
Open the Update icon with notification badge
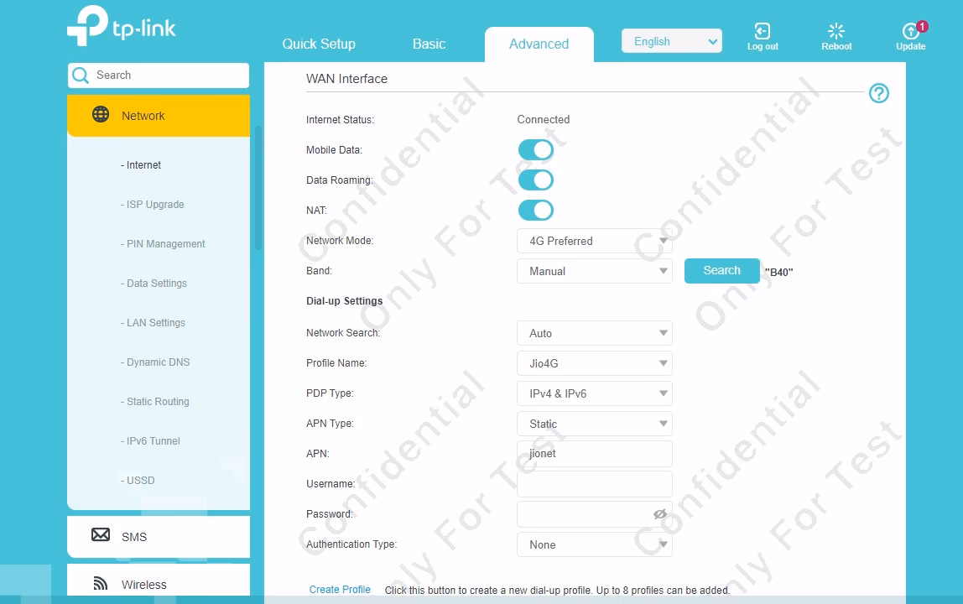911,30
